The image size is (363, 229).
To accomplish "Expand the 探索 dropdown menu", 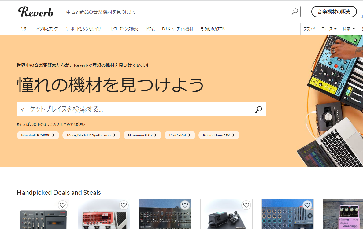I will pyautogui.click(x=349, y=29).
